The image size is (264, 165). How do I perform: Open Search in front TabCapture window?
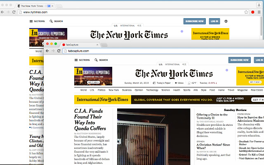point(101,60)
